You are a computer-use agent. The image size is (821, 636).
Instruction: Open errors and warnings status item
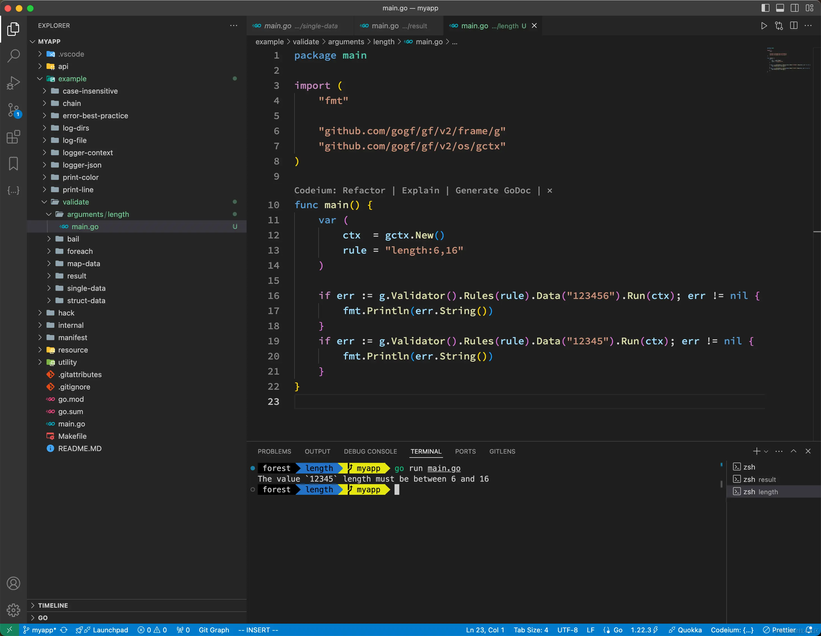[152, 630]
